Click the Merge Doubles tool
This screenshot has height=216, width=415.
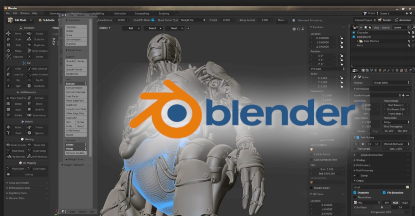tap(37, 51)
